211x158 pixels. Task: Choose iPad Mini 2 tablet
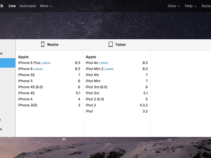[x=95, y=69]
